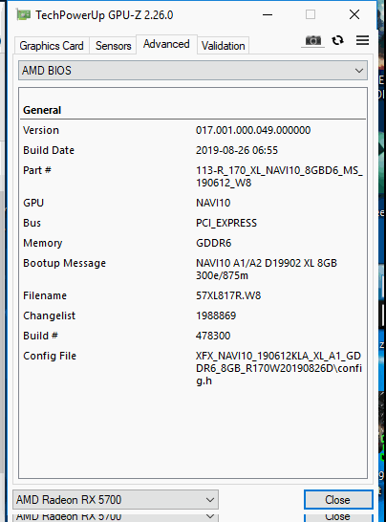This screenshot has width=386, height=522.
Task: Click the Changelist label
Action: pos(50,315)
